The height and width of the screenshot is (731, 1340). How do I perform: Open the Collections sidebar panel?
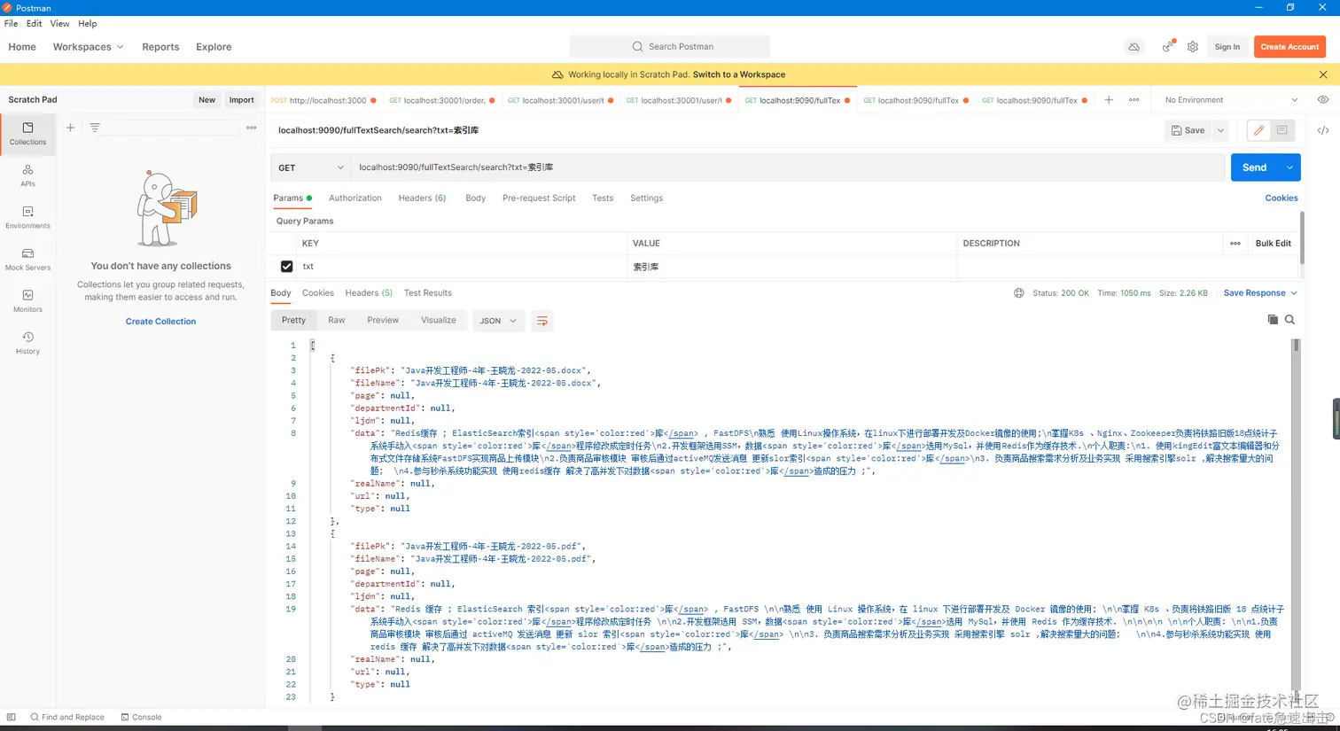(x=27, y=134)
